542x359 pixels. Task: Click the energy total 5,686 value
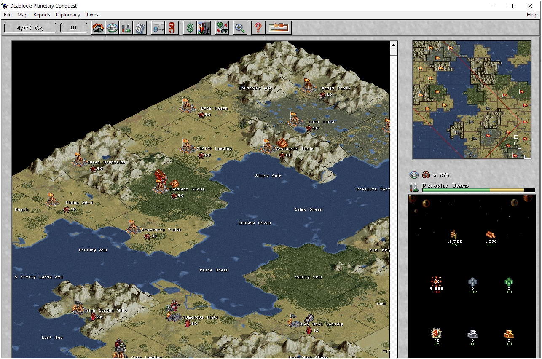(436, 289)
